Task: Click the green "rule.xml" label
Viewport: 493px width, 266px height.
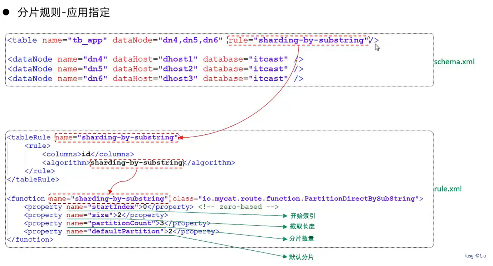Action: tap(448, 189)
